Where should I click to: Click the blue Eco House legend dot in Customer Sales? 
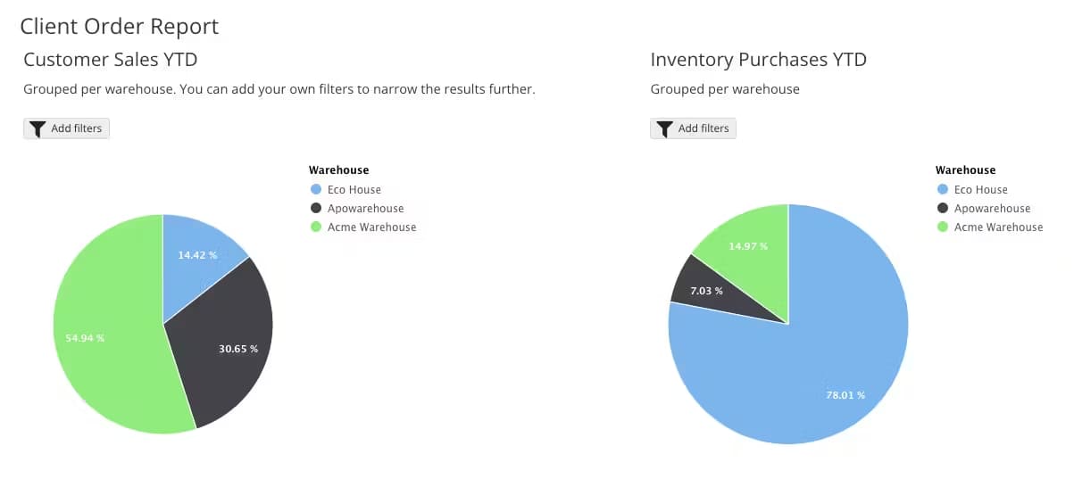coord(315,190)
